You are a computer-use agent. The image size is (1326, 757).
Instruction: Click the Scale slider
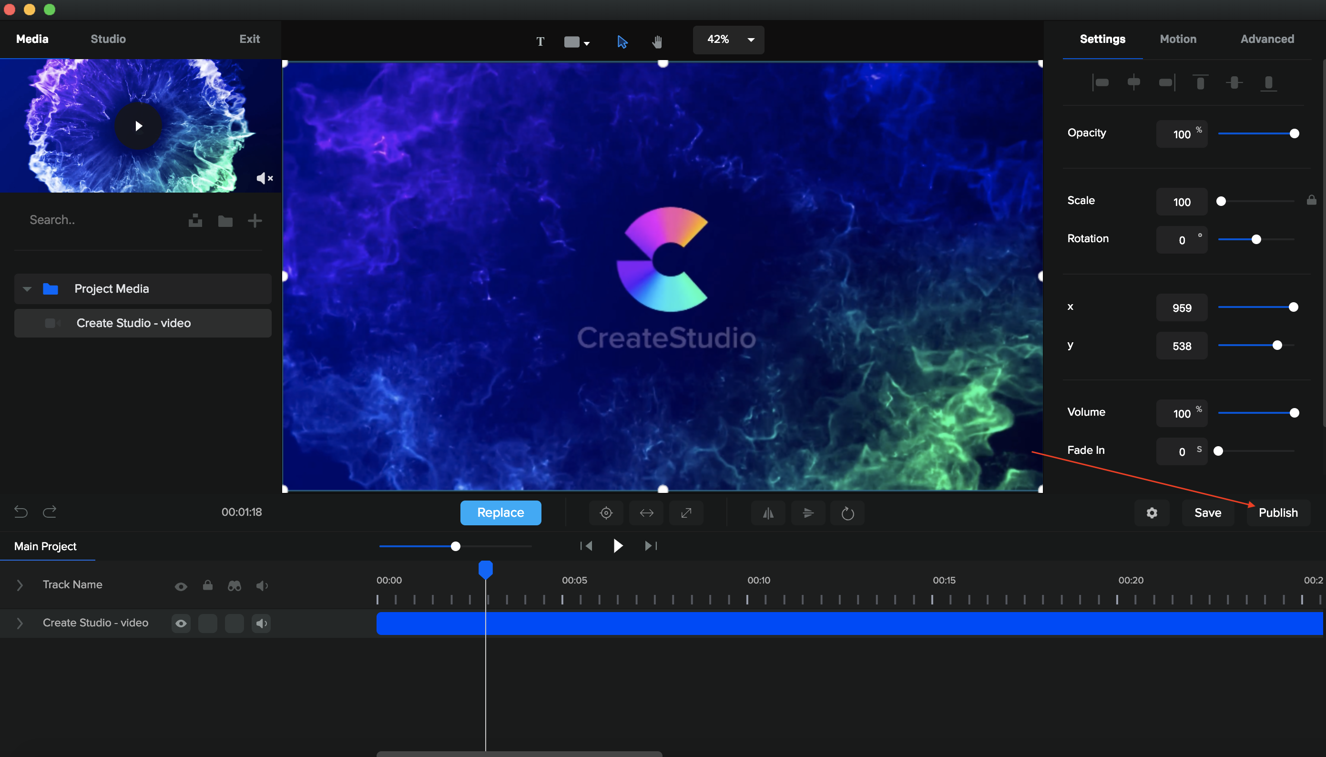pyautogui.click(x=1256, y=201)
